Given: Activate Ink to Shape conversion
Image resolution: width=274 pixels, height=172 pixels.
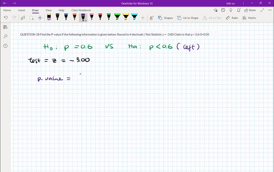Looking at the screenshot, I should pos(188,18).
